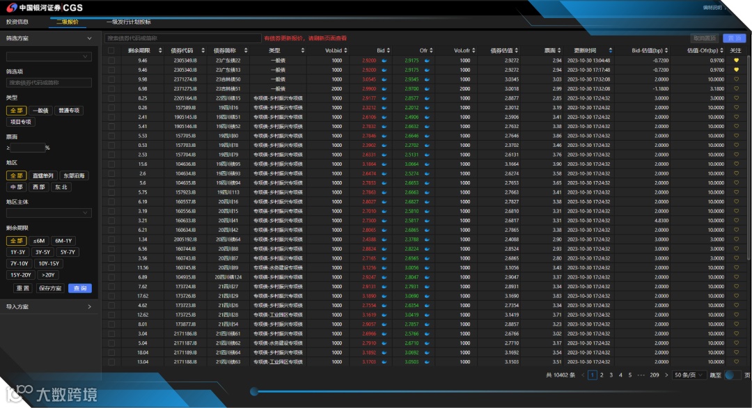Screen dimensions: 752x408
Task: Click the Bid icon next to 2.9200 for 23广东债22
Action: (384, 61)
